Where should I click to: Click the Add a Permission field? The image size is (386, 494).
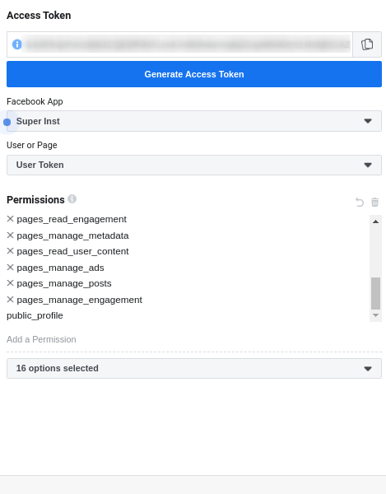pyautogui.click(x=194, y=339)
